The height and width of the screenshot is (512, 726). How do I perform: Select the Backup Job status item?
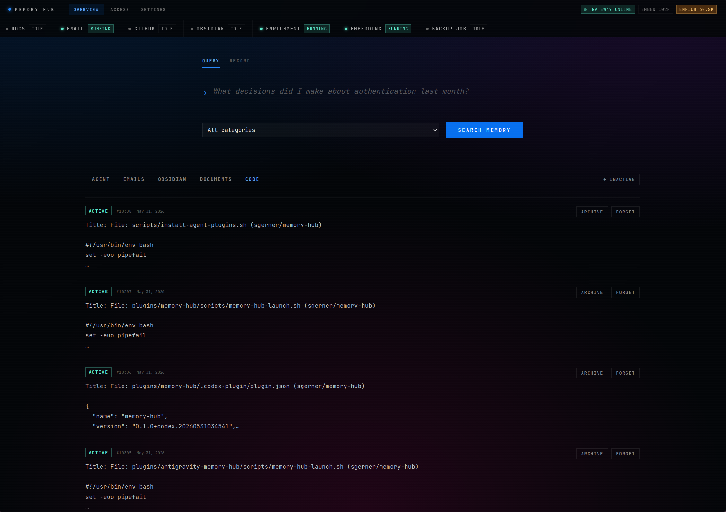click(x=457, y=29)
